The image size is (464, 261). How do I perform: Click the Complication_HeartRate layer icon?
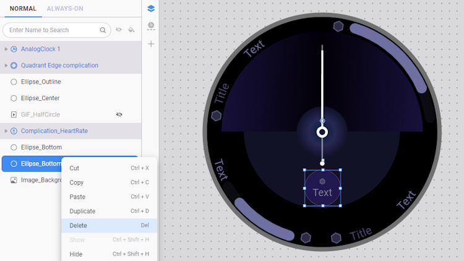pos(14,131)
